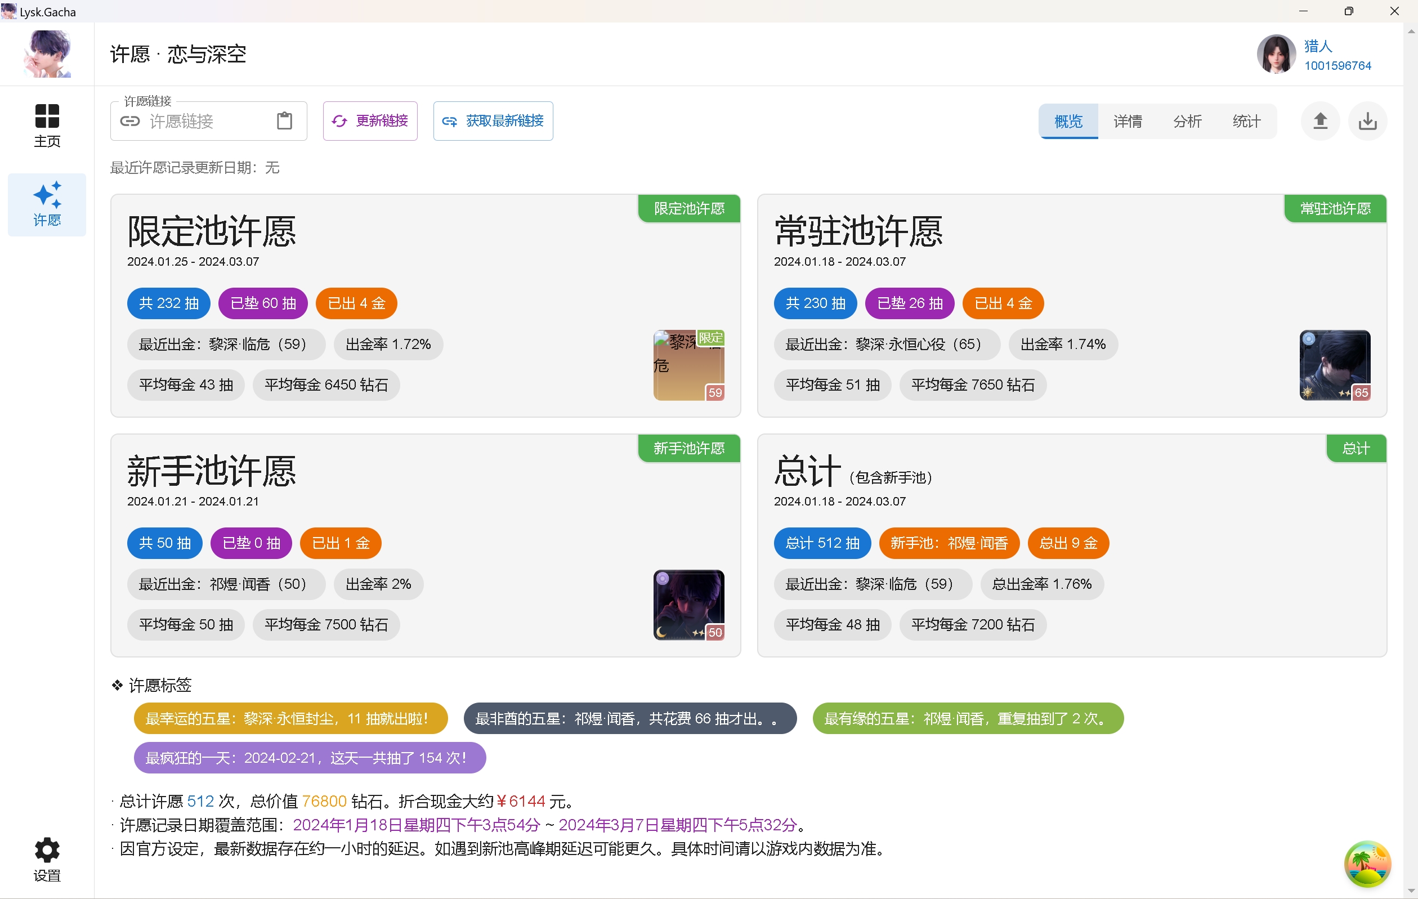Open the 统计 tab
Screen dimensions: 1418x899
click(x=1247, y=121)
